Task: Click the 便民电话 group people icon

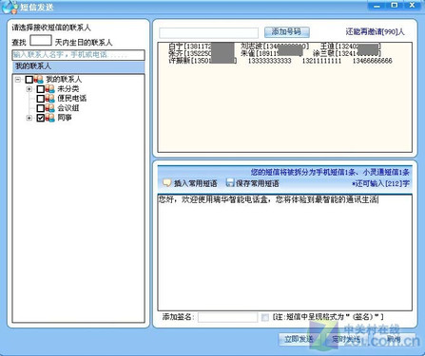Action: tap(50, 99)
